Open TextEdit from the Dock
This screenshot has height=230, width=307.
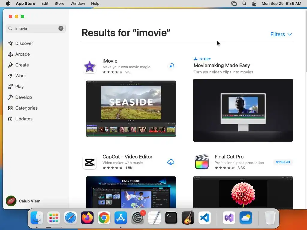pos(154,218)
